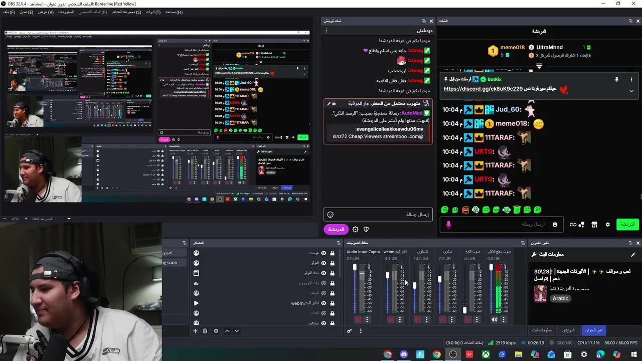The width and height of the screenshot is (642, 361).
Task: Add a new source with the plus icon
Action: coord(195,331)
